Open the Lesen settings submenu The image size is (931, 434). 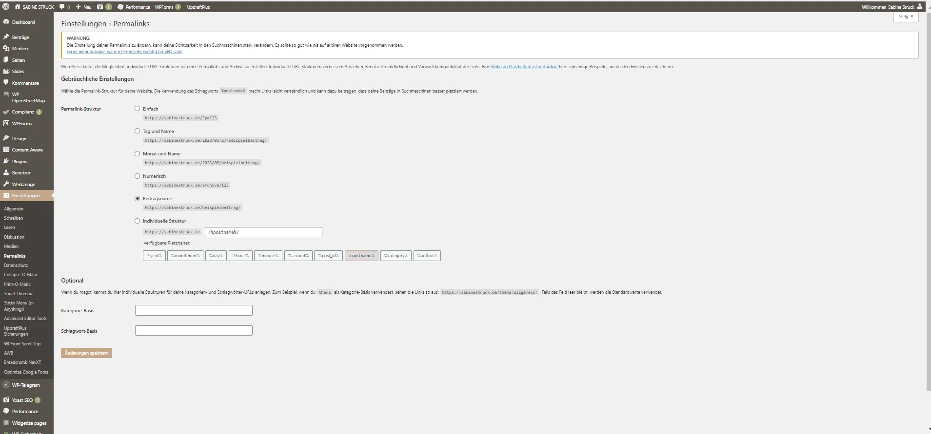pyautogui.click(x=10, y=227)
